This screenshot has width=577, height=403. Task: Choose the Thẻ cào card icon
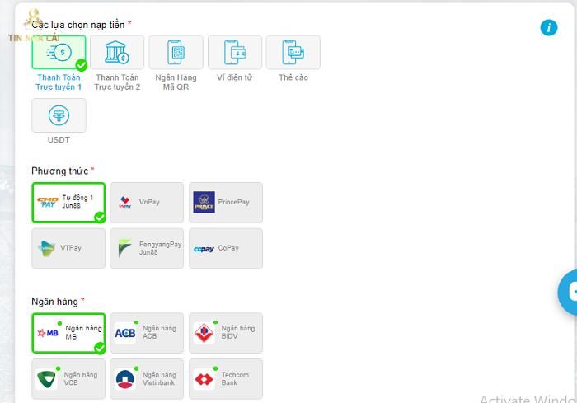pyautogui.click(x=293, y=53)
